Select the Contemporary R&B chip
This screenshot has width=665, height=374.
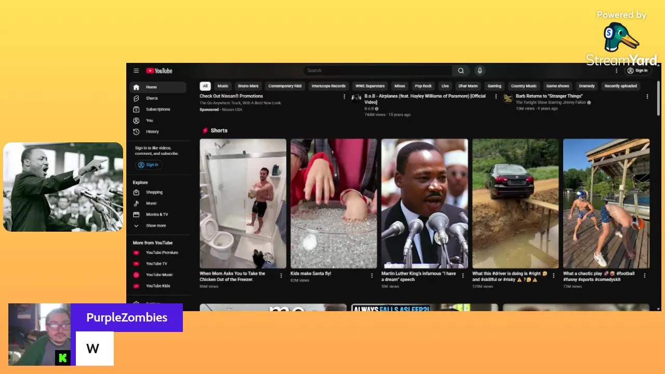pyautogui.click(x=285, y=86)
